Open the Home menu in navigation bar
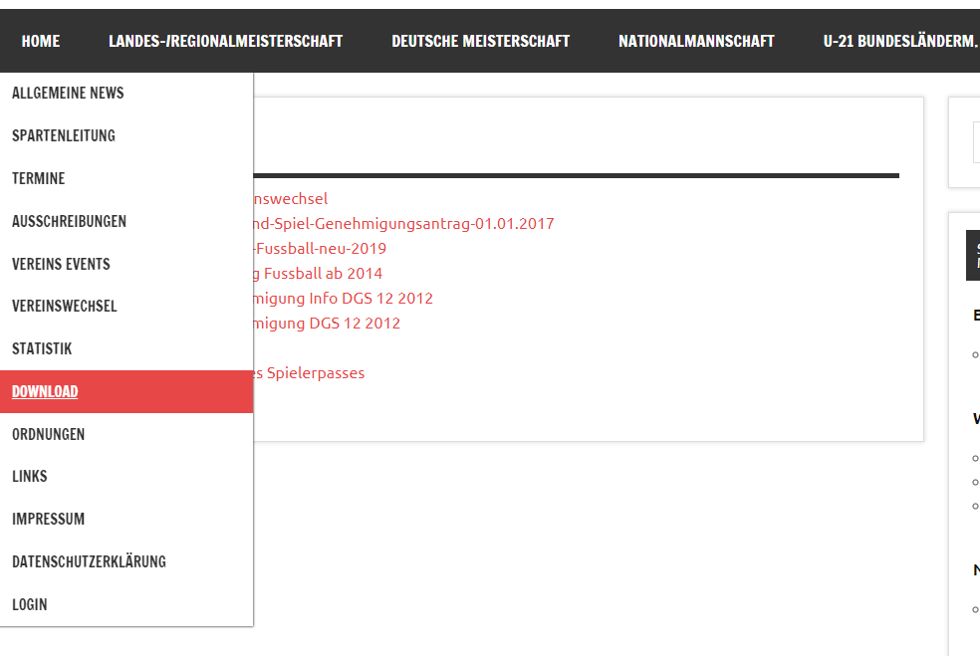The height and width of the screenshot is (656, 980). tap(41, 41)
